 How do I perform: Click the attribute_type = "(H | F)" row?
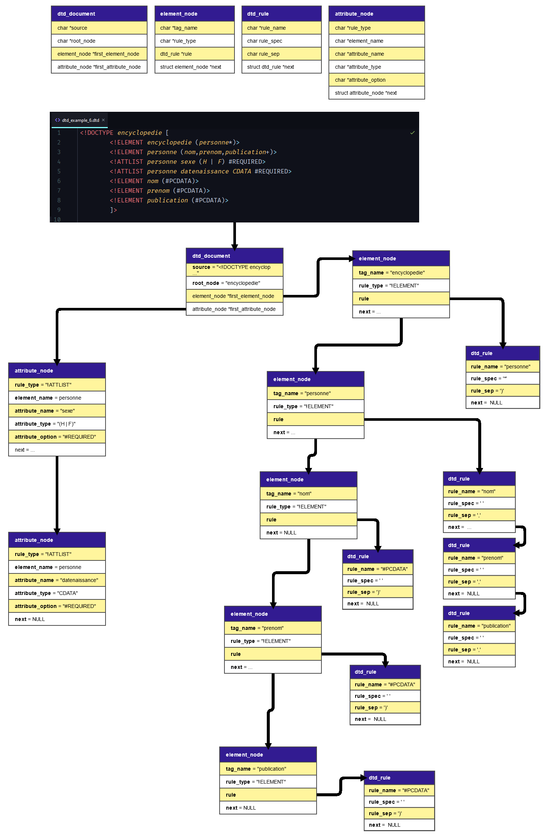pyautogui.click(x=57, y=424)
